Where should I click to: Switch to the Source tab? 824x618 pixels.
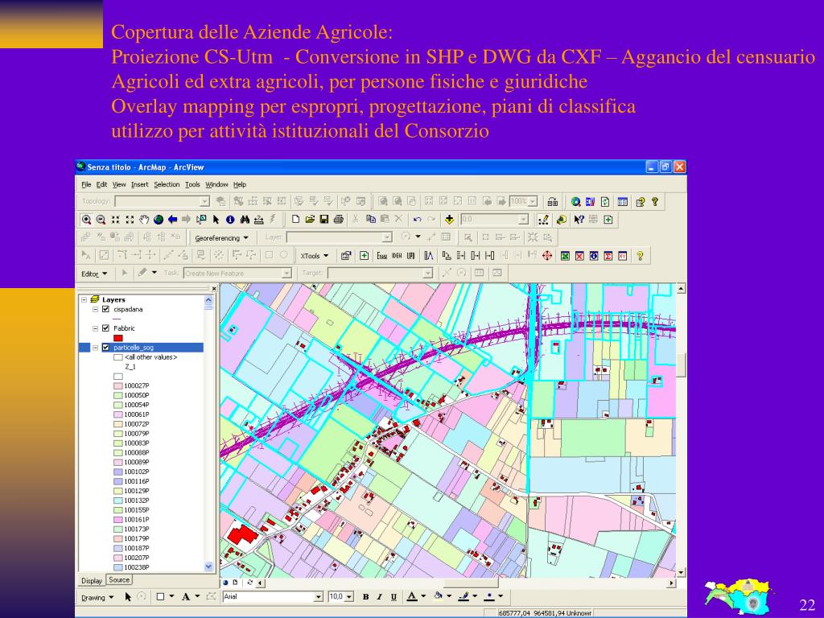click(x=119, y=579)
